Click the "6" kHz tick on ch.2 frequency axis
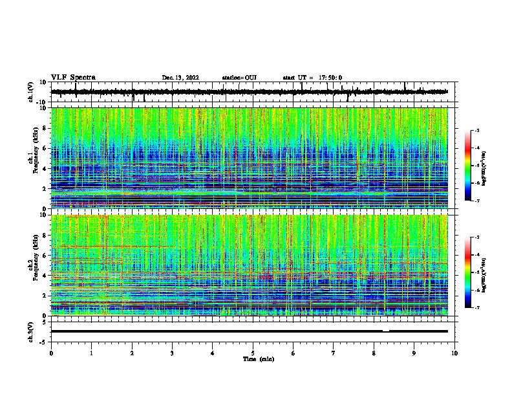Image resolution: width=512 pixels, height=396 pixels. [45, 256]
